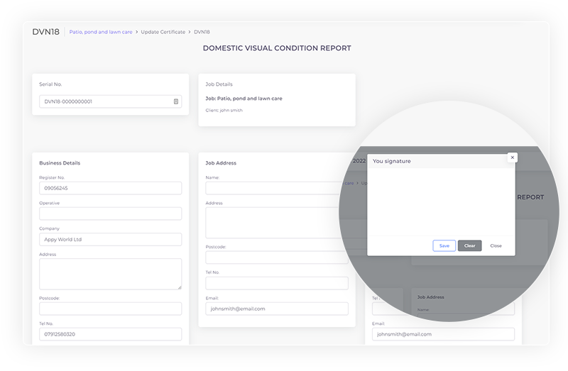Focus the Serial No. field showing DVN18-0000000001
Image resolution: width=568 pixels, height=371 pixels.
point(105,101)
